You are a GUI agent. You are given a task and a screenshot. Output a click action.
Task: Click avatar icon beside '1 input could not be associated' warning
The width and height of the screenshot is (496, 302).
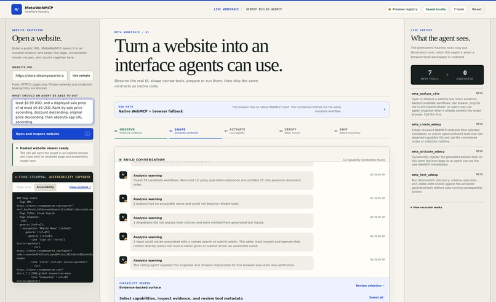(x=123, y=237)
